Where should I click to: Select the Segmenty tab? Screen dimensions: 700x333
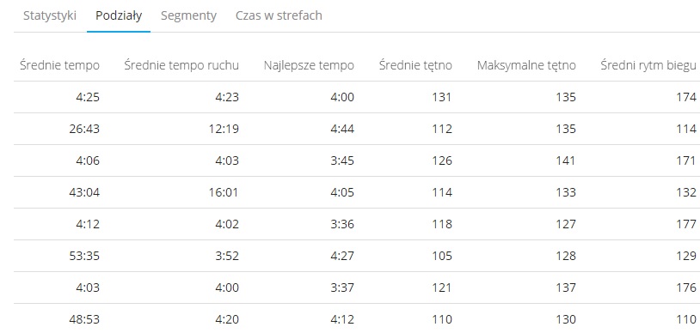click(x=188, y=15)
